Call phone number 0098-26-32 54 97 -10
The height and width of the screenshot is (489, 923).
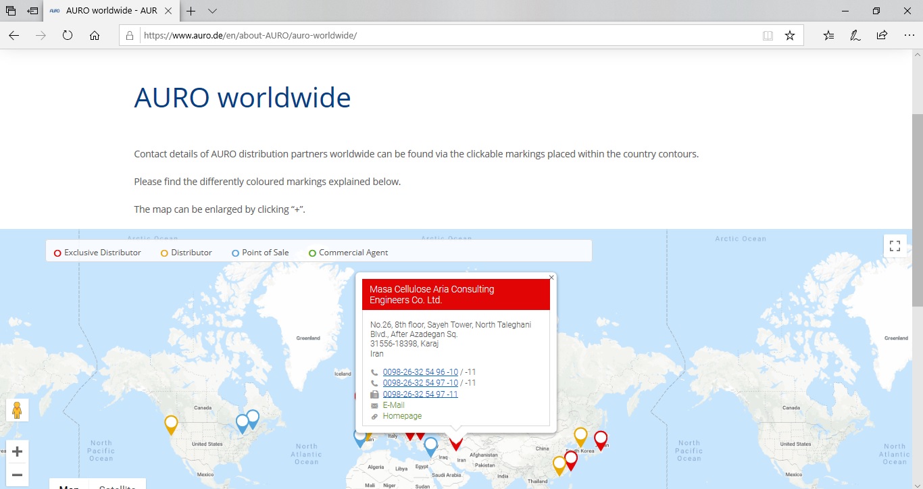[420, 383]
